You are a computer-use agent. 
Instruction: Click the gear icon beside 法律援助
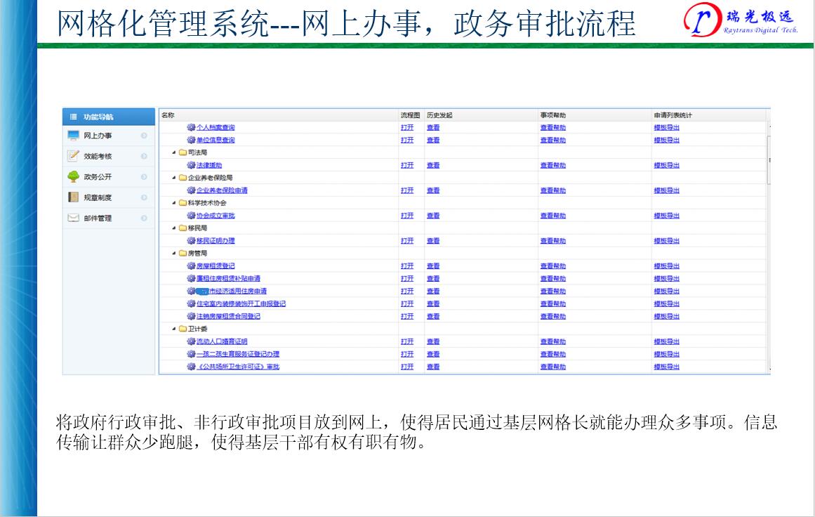click(x=191, y=165)
